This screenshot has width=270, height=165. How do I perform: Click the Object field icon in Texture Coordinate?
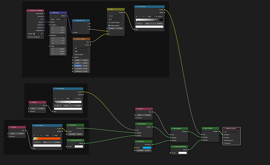[x=34, y=34]
